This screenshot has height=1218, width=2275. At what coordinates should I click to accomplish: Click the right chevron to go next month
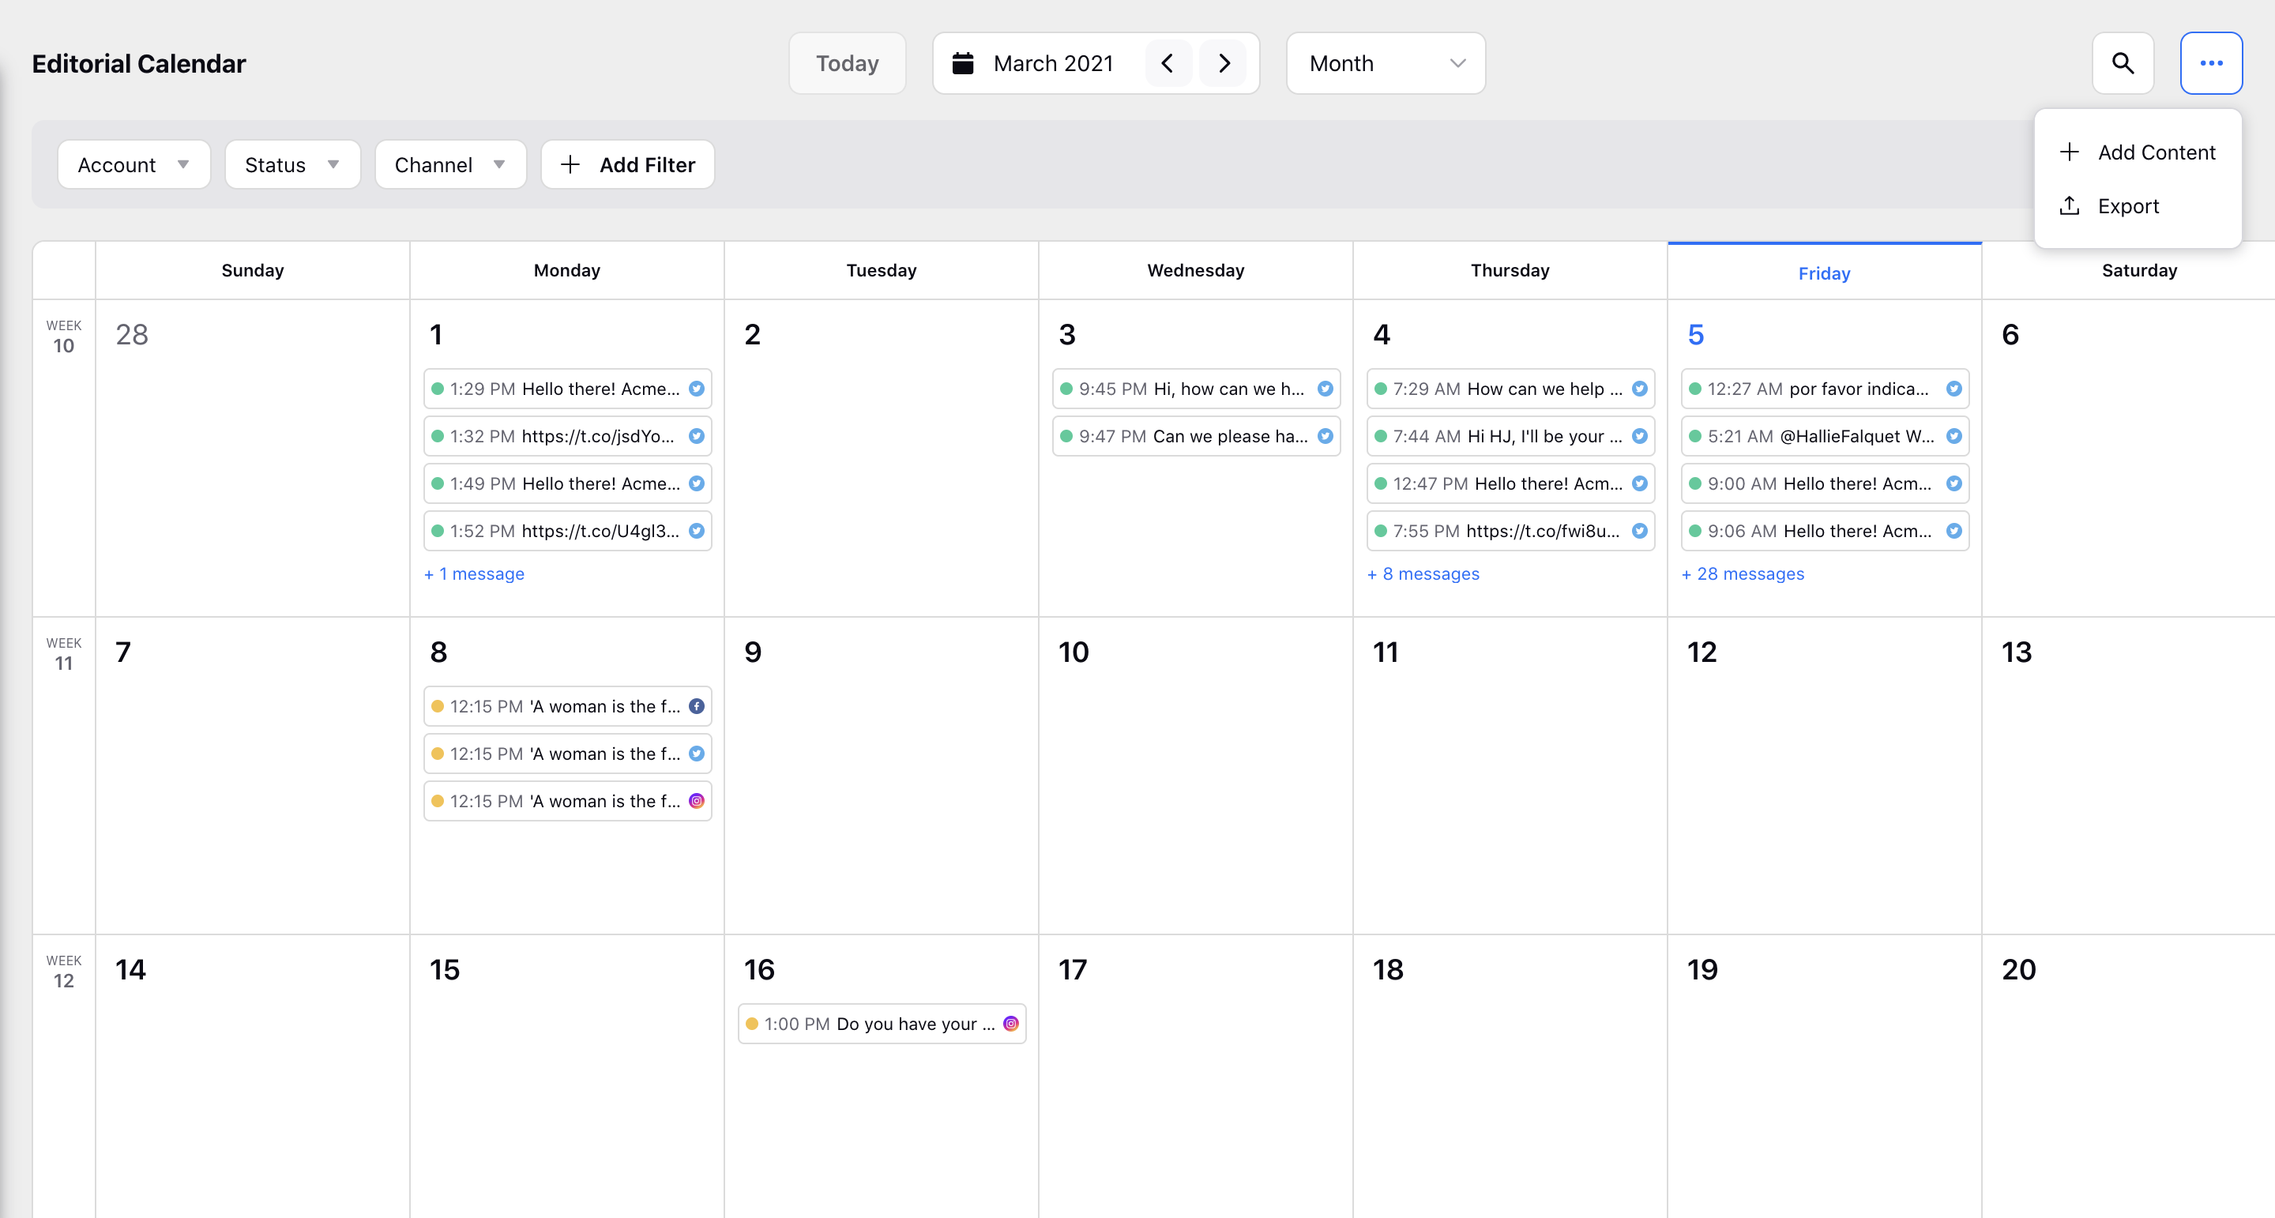click(x=1226, y=63)
